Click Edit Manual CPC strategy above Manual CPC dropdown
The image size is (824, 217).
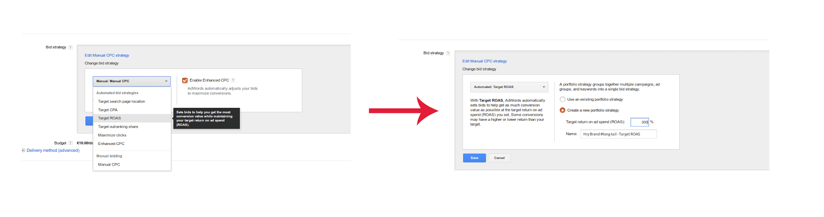coord(107,56)
